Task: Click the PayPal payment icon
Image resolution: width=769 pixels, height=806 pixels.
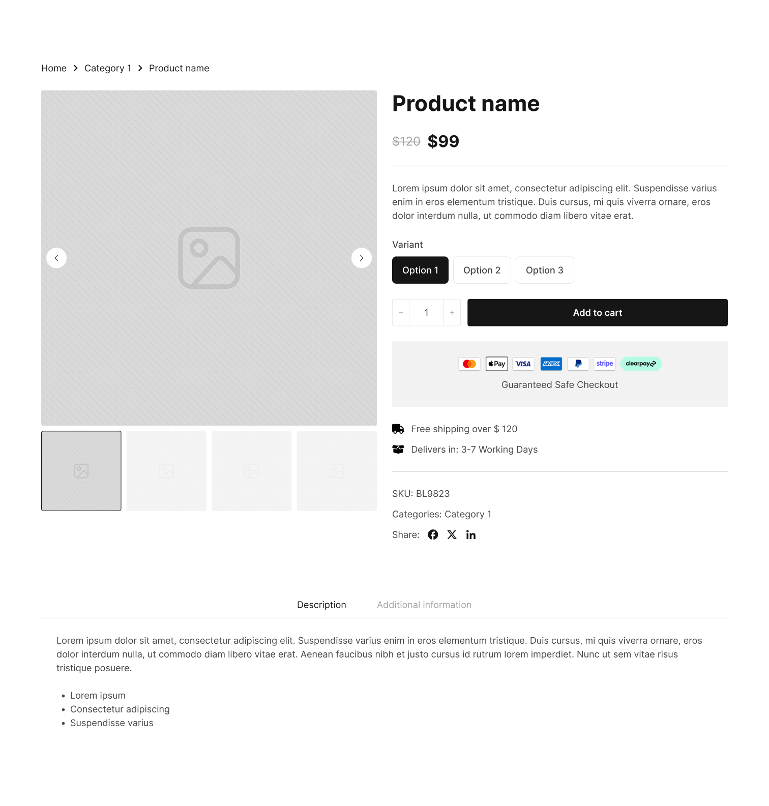Action: [x=578, y=364]
